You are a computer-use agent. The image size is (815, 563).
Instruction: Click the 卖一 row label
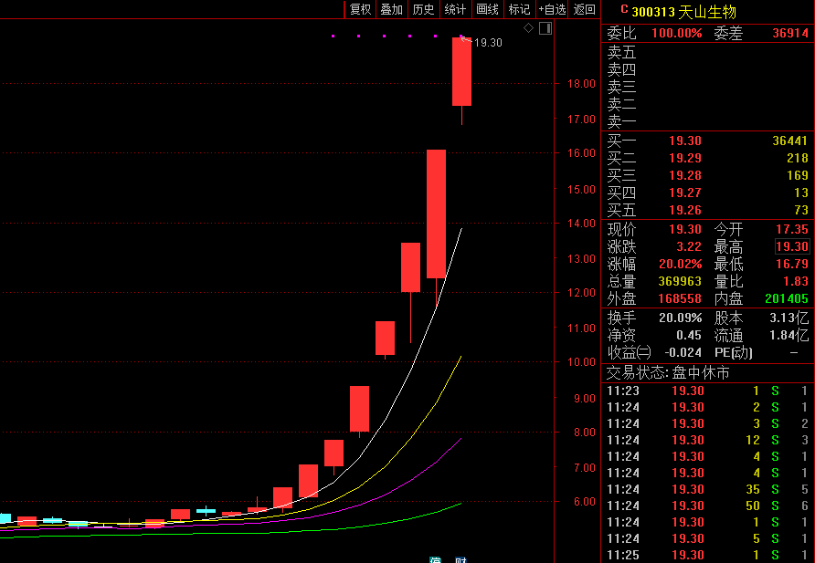point(621,121)
